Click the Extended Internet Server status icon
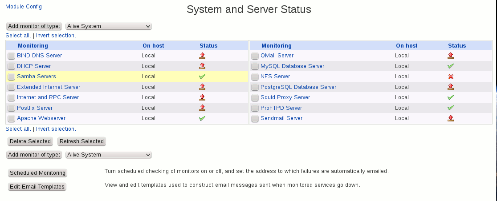This screenshot has height=201, width=497. 202,87
